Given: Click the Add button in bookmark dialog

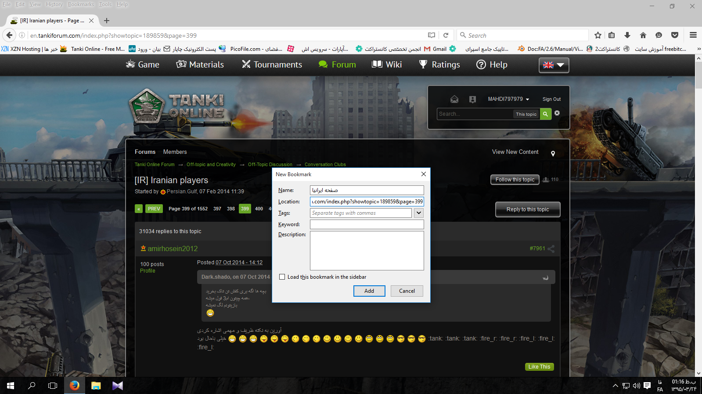Looking at the screenshot, I should pos(369,291).
